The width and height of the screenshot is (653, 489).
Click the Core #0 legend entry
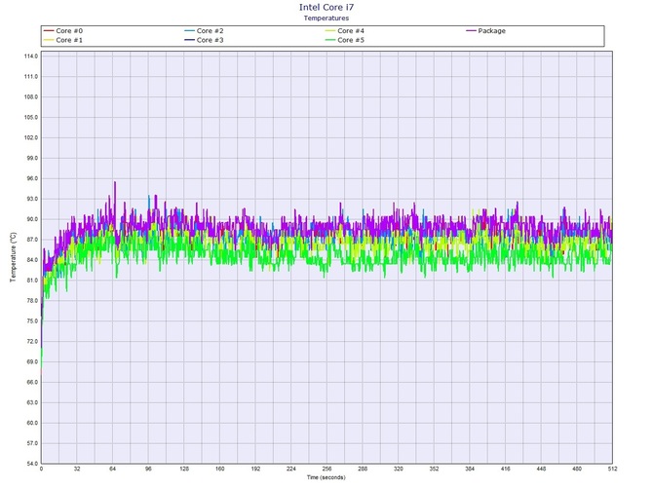[63, 31]
